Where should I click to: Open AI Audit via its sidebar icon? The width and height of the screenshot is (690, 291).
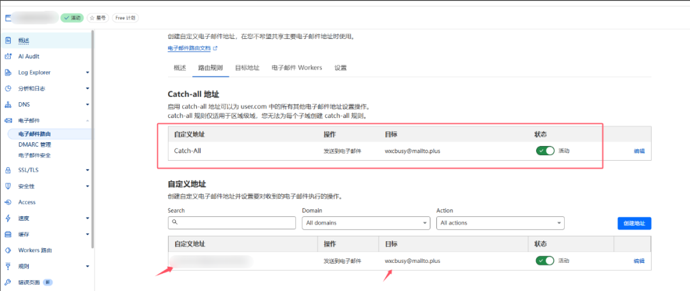pos(8,56)
